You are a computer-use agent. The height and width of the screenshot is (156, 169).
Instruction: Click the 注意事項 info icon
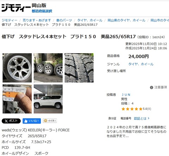[151, 88]
